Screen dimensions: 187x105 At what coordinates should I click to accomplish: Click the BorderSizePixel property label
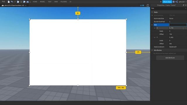point(159,22)
